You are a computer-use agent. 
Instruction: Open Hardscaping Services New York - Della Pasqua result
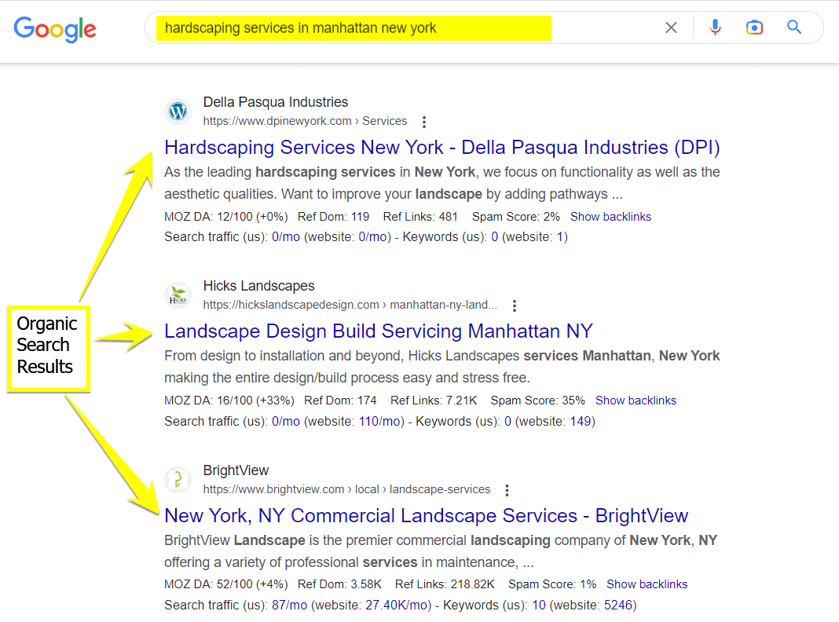point(442,147)
